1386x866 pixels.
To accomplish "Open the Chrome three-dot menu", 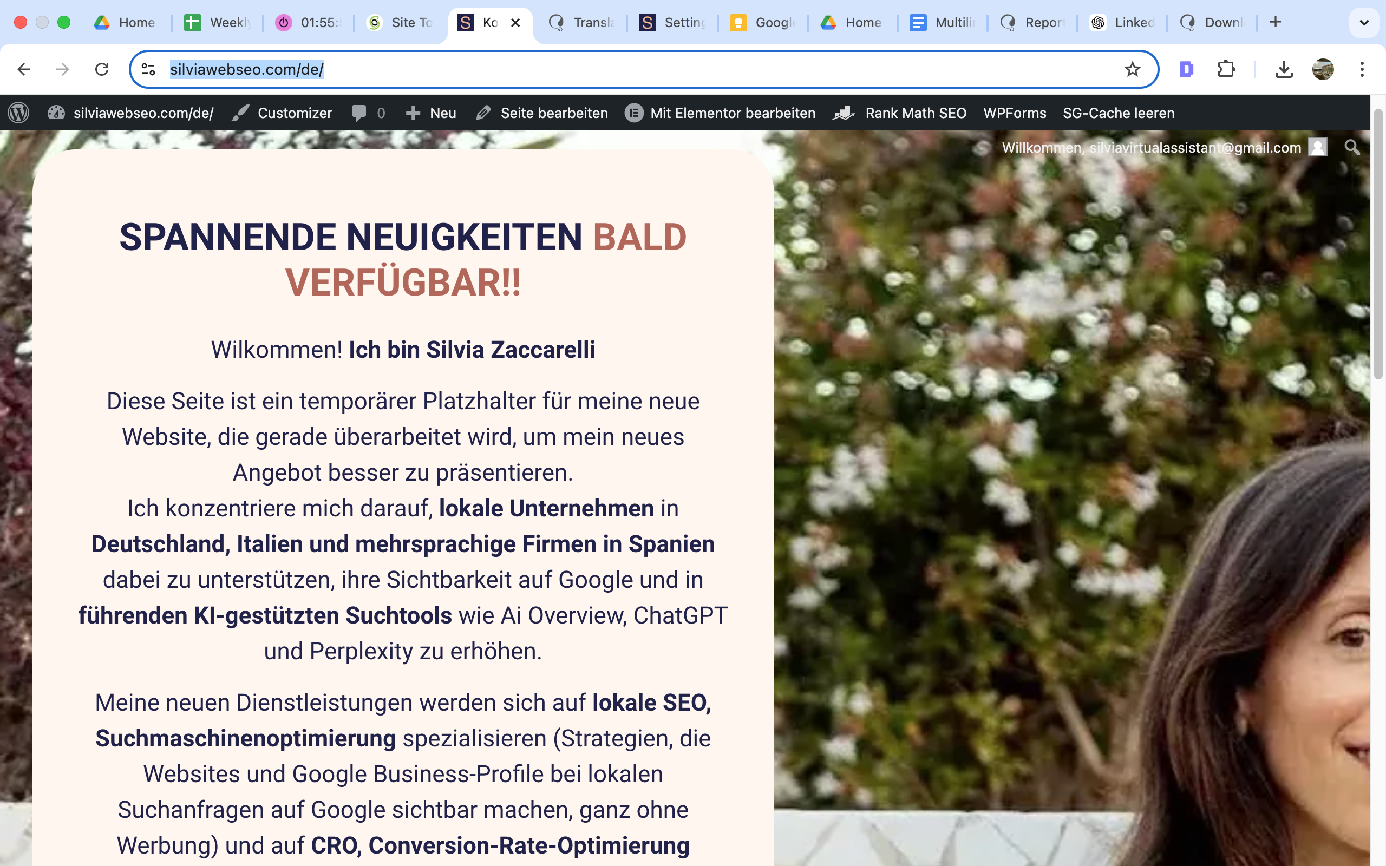I will tap(1362, 69).
